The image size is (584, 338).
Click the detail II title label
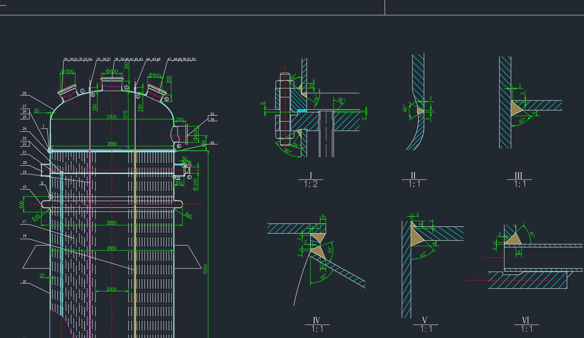tap(413, 175)
